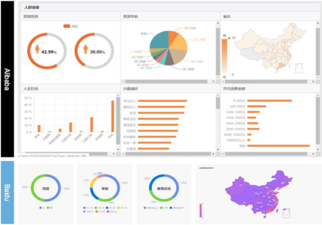Toggle the first legend item under 教育状况 donut
The width and height of the screenshot is (322, 225).
149,208
